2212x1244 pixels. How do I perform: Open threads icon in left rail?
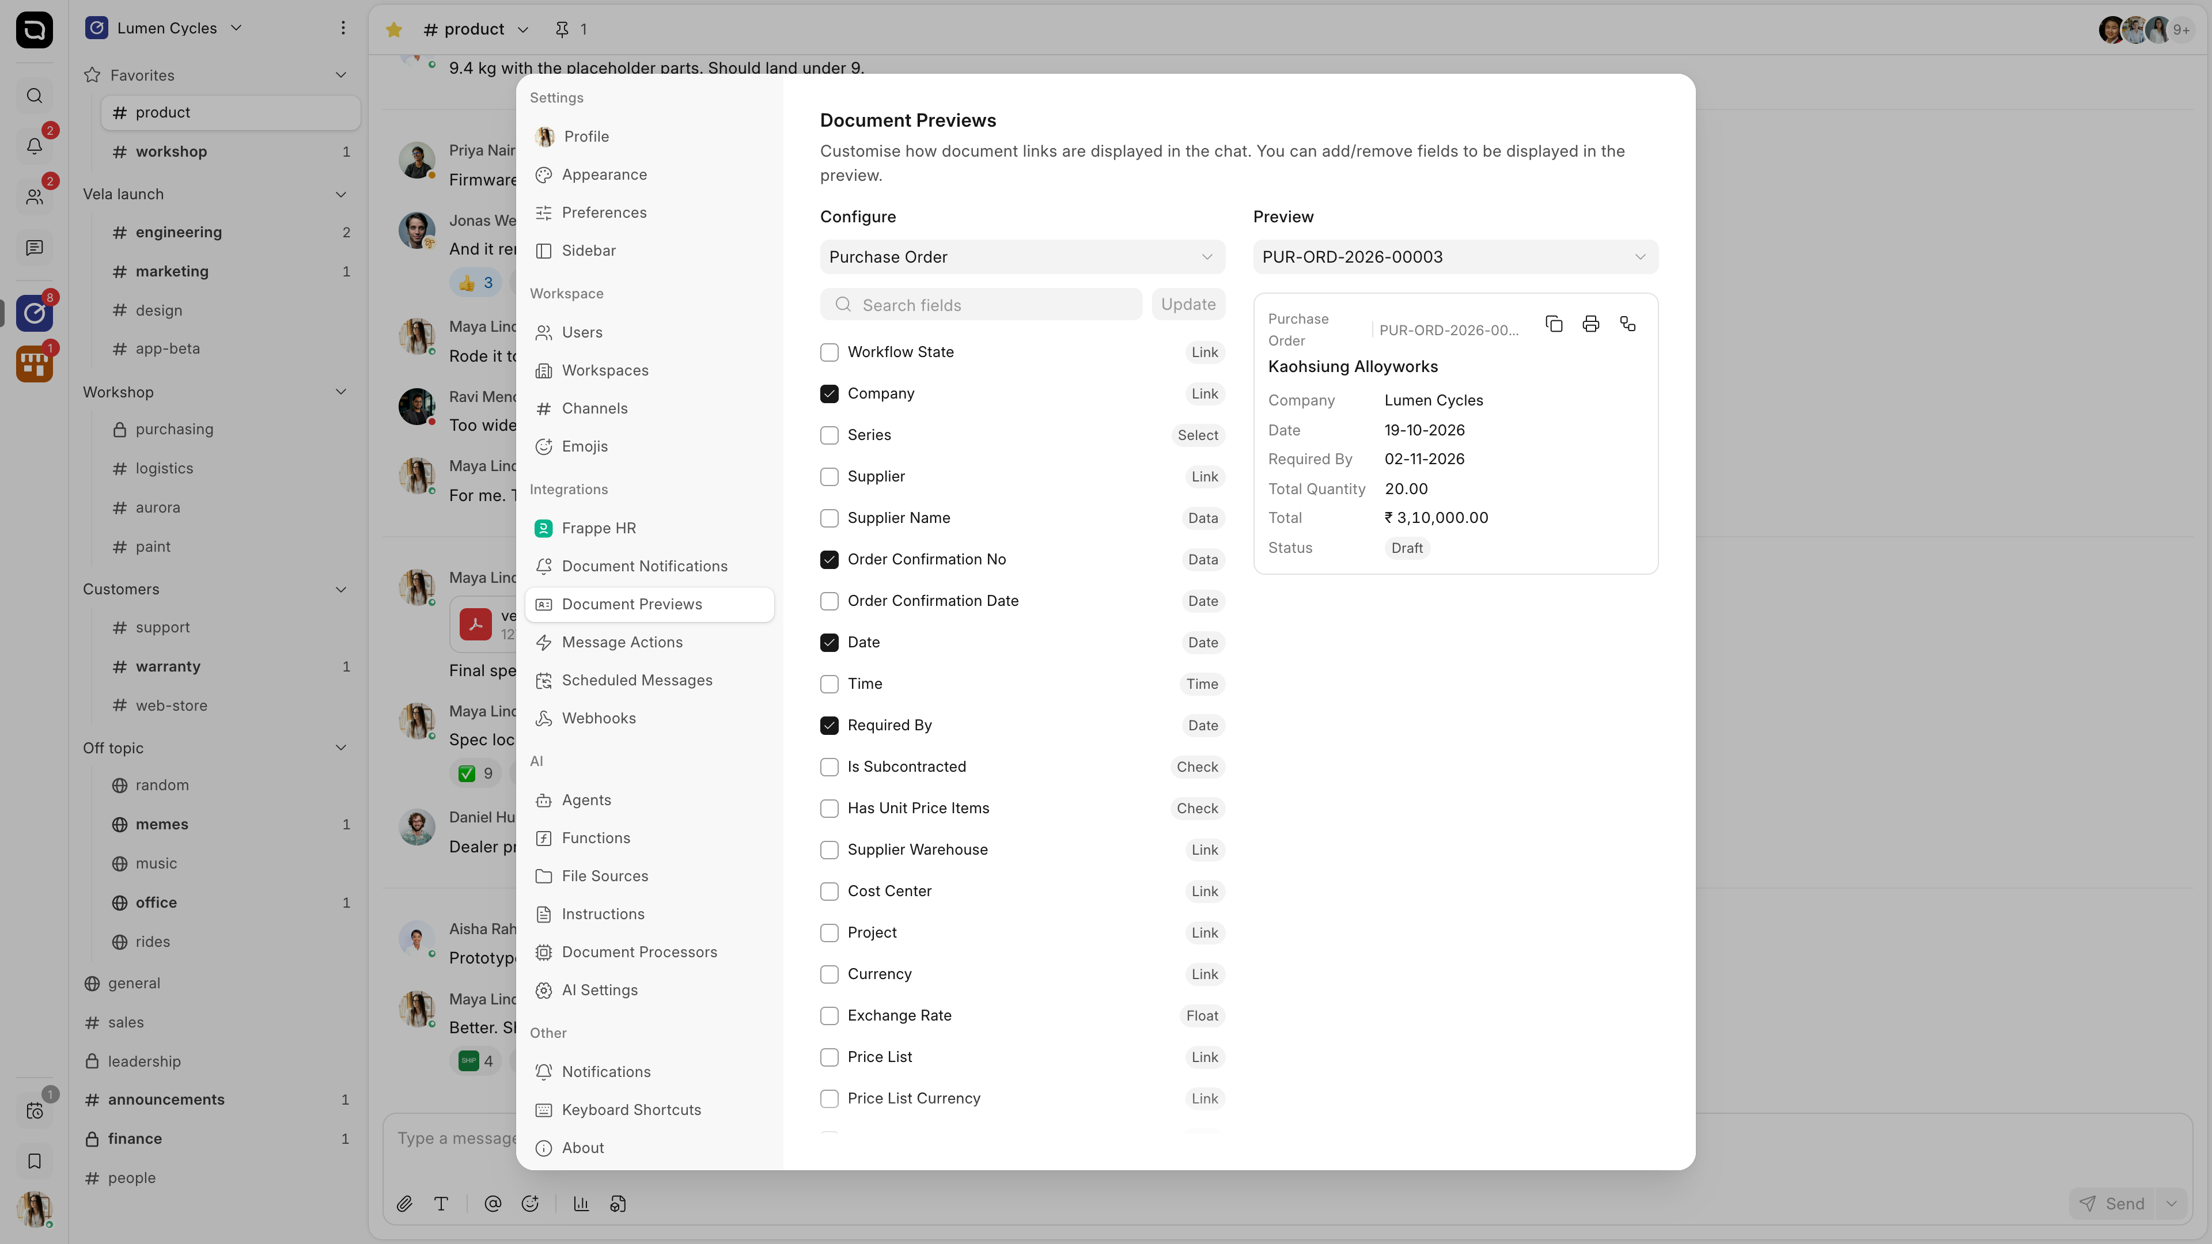click(35, 247)
